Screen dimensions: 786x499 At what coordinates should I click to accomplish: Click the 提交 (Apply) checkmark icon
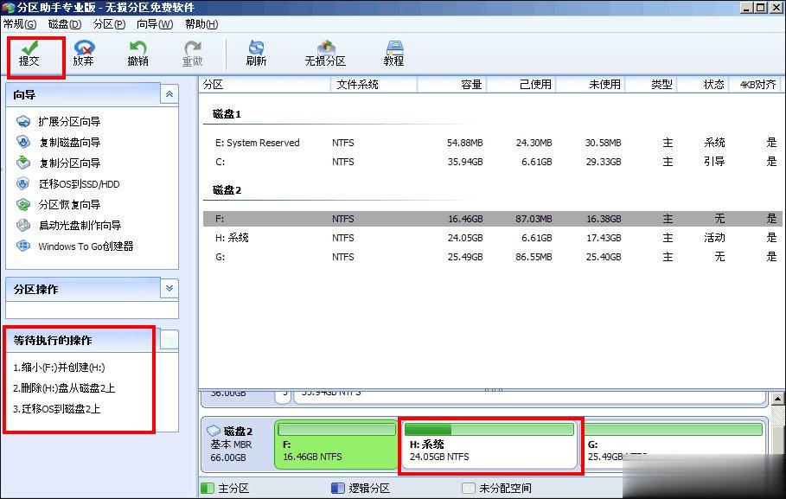[29, 48]
